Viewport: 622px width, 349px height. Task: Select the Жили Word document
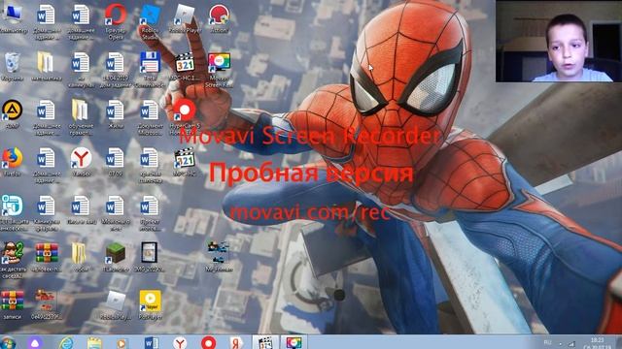click(115, 114)
